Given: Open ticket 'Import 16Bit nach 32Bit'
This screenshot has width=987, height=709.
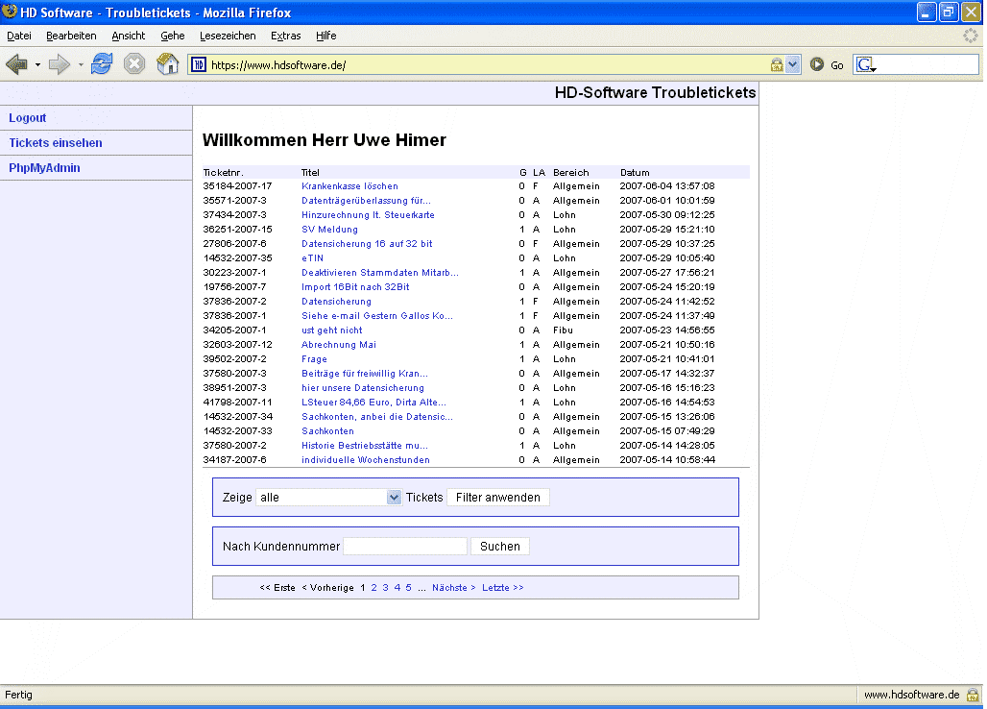Looking at the screenshot, I should [355, 287].
